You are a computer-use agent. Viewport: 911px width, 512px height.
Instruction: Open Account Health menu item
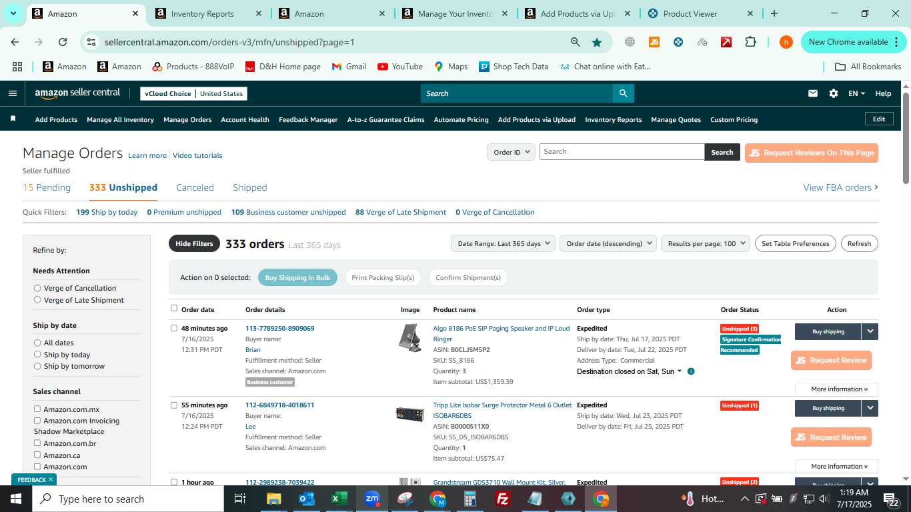(245, 119)
